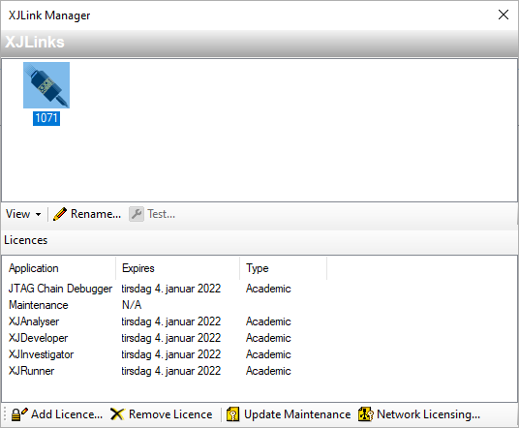The image size is (519, 428).
Task: Click the Remove Licence X icon
Action: (x=117, y=414)
